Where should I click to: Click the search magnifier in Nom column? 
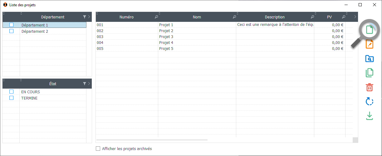click(234, 17)
